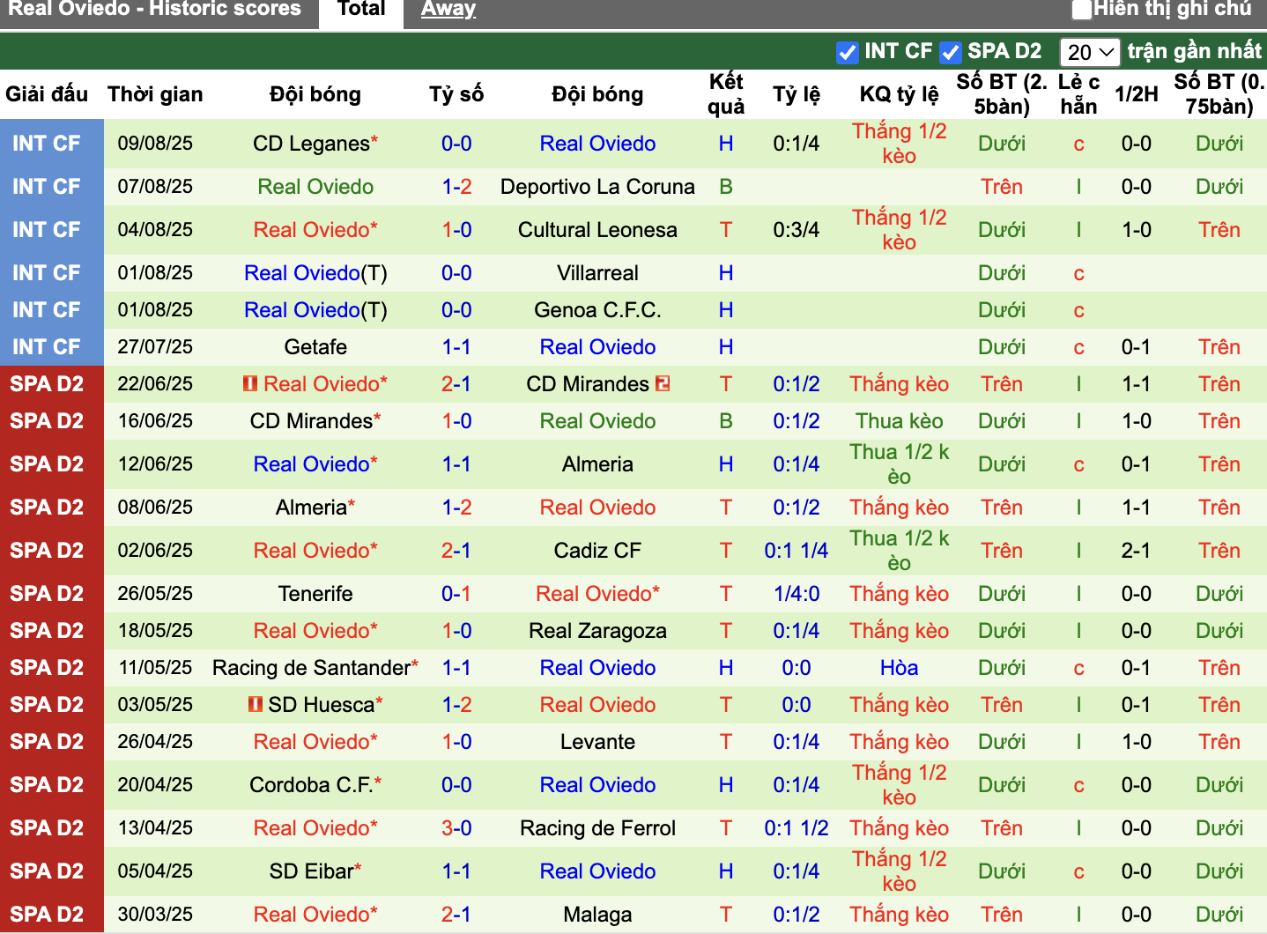Click half-time score 2-1 in Cadiz CF row
Screen dimensions: 1267x934
pyautogui.click(x=1137, y=551)
